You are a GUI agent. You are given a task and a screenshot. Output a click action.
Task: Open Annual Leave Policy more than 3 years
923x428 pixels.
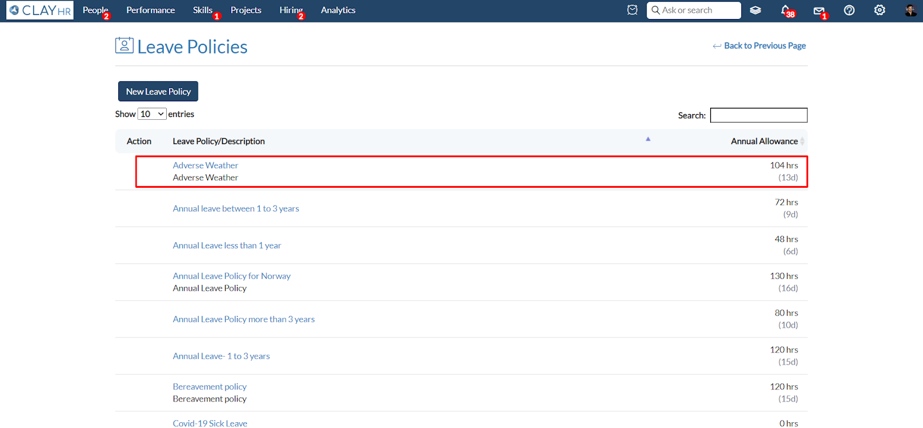(x=243, y=319)
